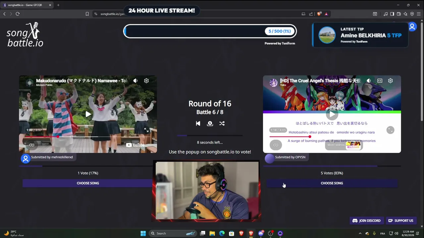Toggle closed captions on Cruel Angel's Thesis video

coord(380,81)
